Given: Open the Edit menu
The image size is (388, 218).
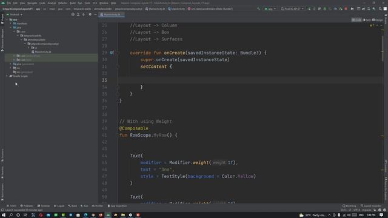Looking at the screenshot, I should coord(15,3).
